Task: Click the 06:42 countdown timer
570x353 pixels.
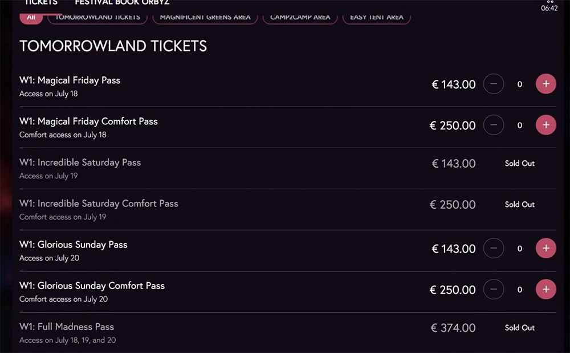Action: pos(549,8)
